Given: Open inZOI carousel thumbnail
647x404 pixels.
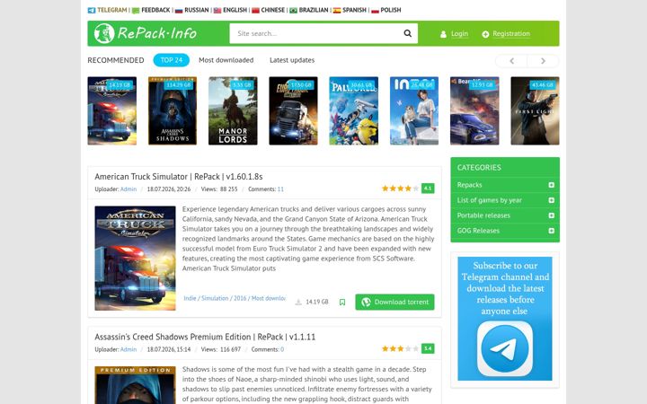Looking at the screenshot, I should click(414, 111).
